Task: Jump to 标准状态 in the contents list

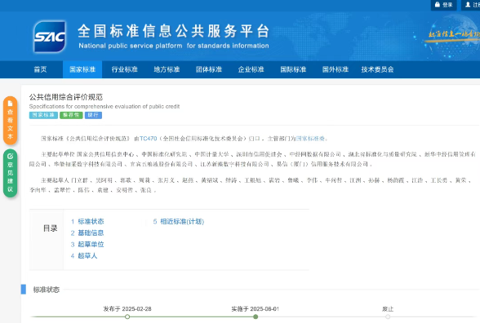Action: (87, 222)
